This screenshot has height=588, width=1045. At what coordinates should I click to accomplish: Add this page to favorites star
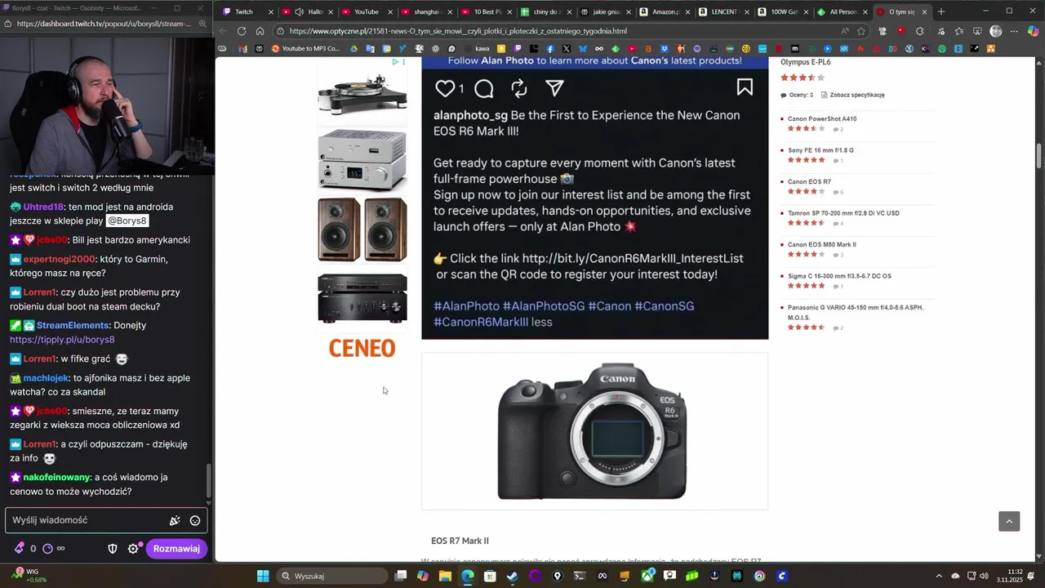(x=861, y=31)
